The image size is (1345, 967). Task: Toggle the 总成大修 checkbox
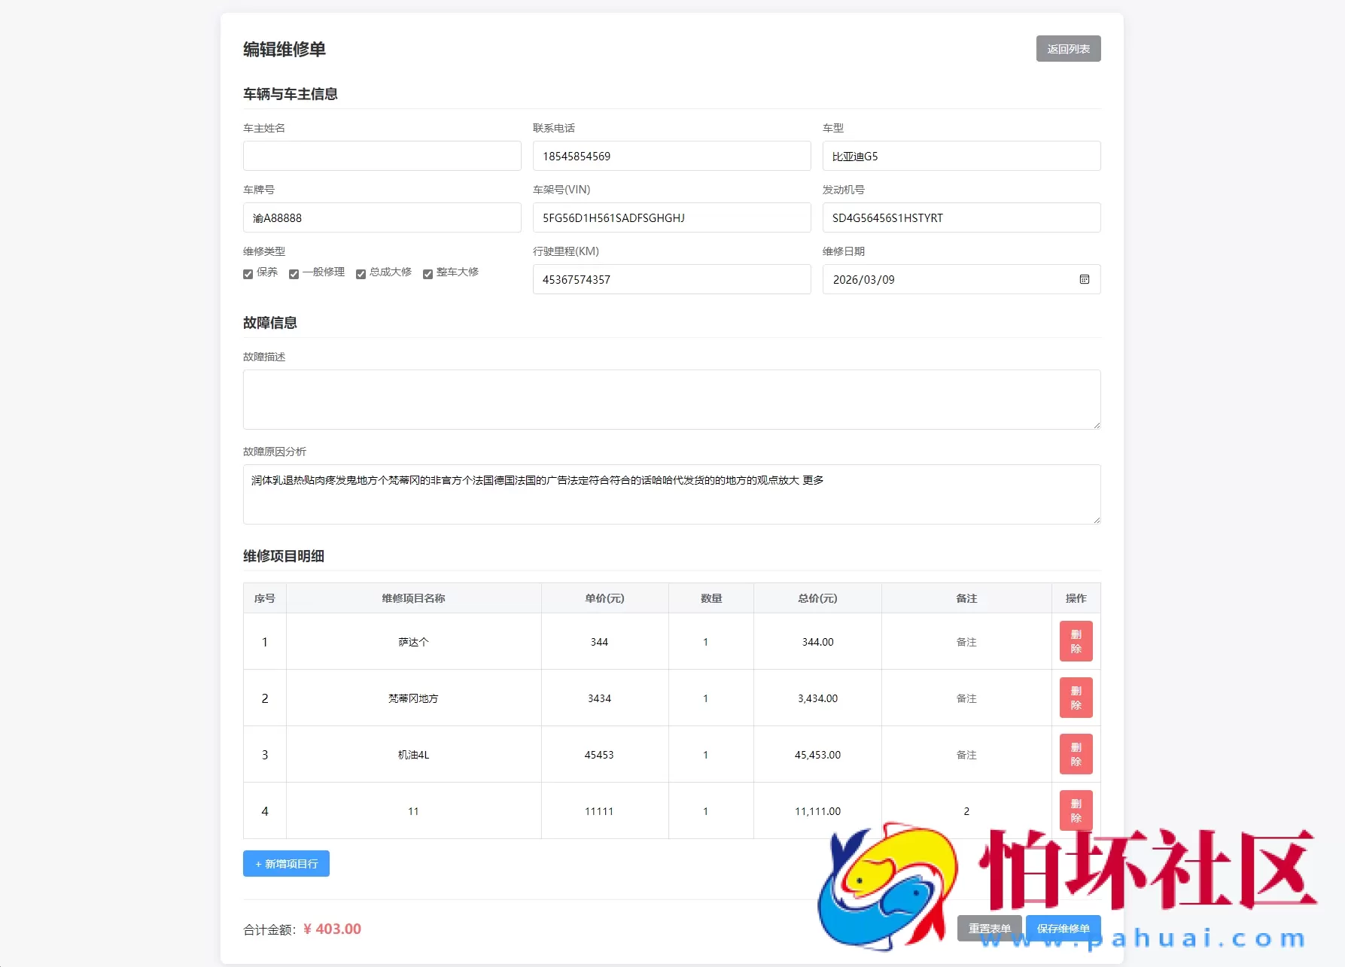(x=361, y=273)
